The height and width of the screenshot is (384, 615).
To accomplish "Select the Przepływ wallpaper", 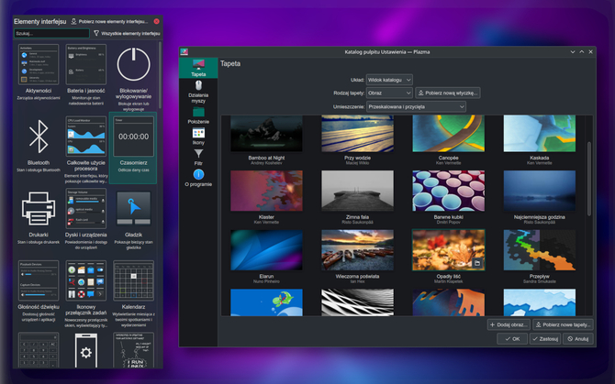I will click(x=540, y=250).
